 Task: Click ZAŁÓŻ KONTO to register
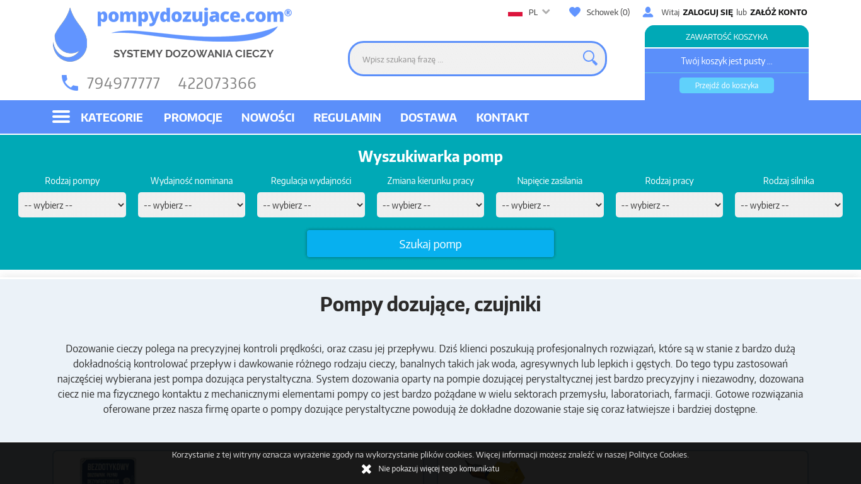[778, 11]
